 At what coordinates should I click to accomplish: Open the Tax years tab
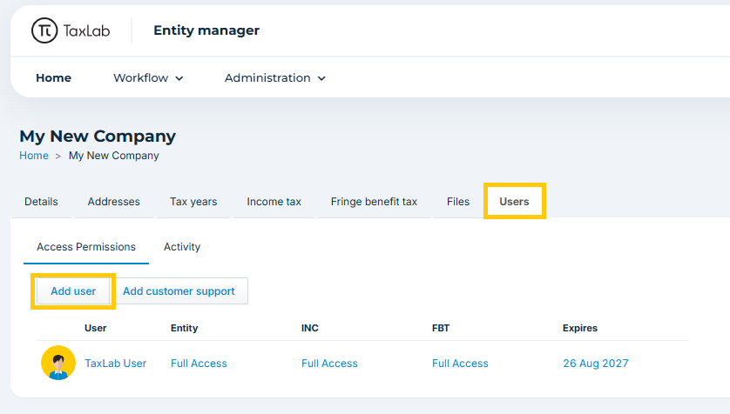point(193,202)
